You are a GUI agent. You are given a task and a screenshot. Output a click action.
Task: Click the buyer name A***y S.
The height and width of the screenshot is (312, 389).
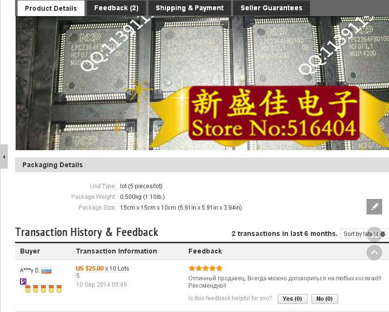[30, 271]
